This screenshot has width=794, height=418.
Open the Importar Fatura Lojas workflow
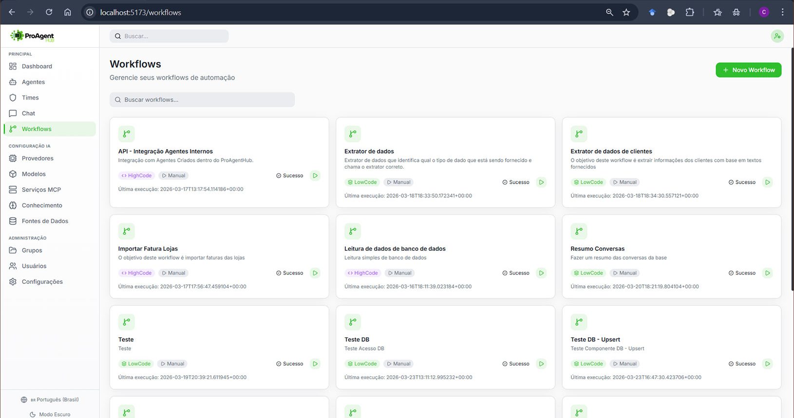(x=148, y=249)
